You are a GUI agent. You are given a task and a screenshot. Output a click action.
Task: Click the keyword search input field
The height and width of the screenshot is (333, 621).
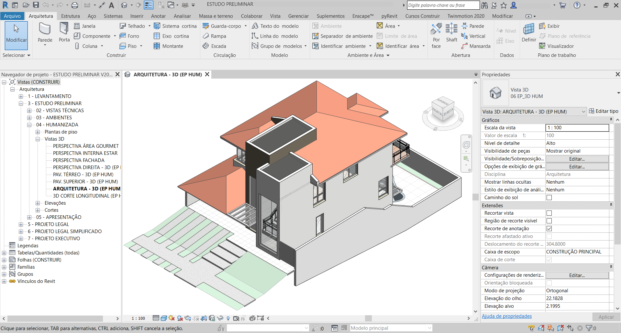(x=443, y=5)
